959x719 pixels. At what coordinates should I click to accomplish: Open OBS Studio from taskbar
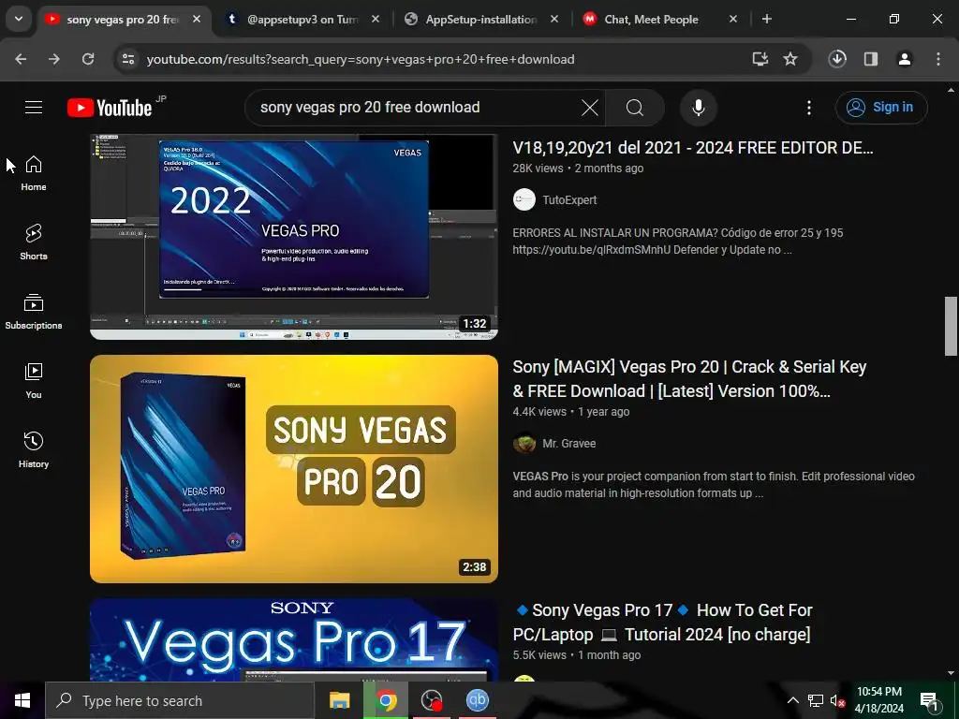tap(432, 700)
